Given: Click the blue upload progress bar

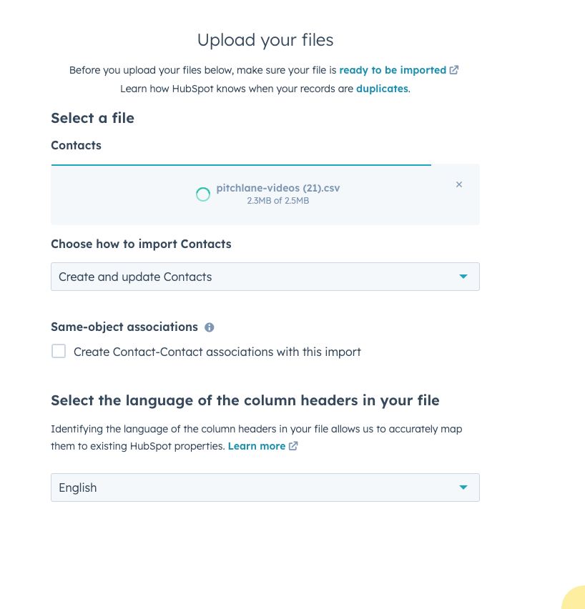Looking at the screenshot, I should coord(241,165).
